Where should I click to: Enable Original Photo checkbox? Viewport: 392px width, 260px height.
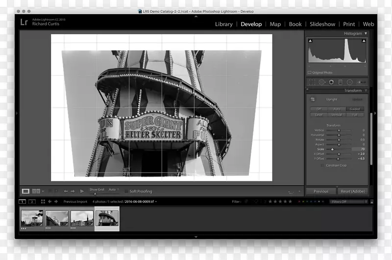310,72
